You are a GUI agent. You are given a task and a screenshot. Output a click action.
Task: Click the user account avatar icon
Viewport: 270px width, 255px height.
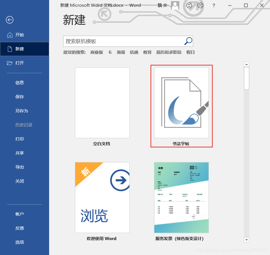coord(175,5)
